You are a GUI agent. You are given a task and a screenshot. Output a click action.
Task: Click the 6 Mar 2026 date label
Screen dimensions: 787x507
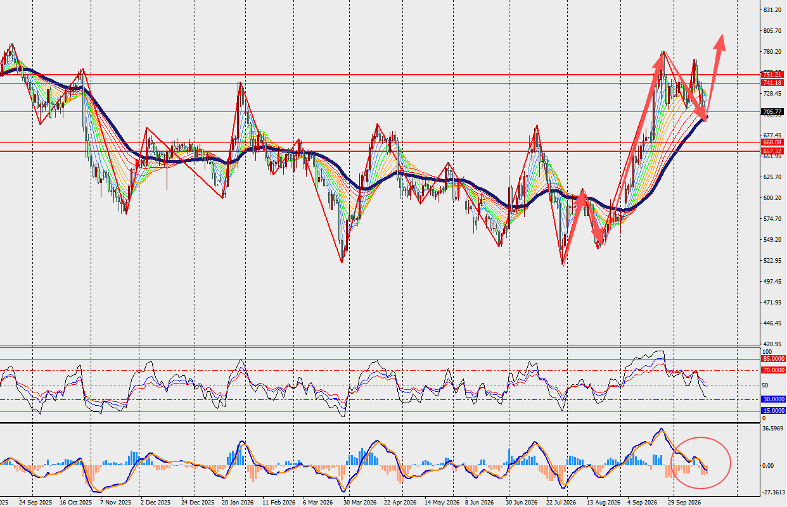[x=317, y=502]
